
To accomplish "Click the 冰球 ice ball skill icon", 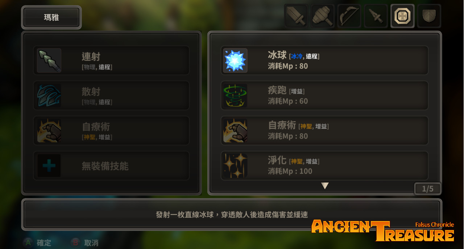I will tap(235, 60).
